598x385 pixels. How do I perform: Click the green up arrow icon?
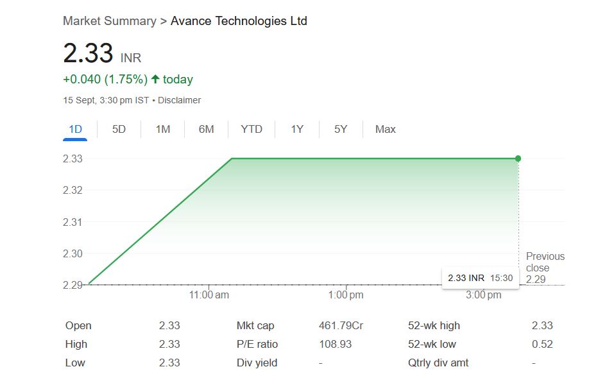tap(155, 80)
